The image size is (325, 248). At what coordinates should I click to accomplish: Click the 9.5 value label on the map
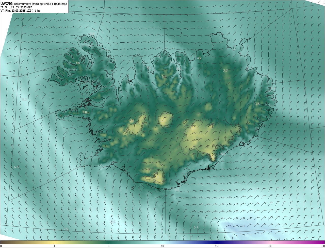click(24, 99)
